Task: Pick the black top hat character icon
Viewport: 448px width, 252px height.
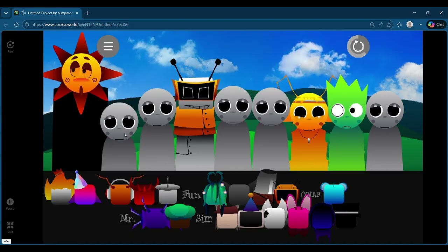Action: pos(346,215)
